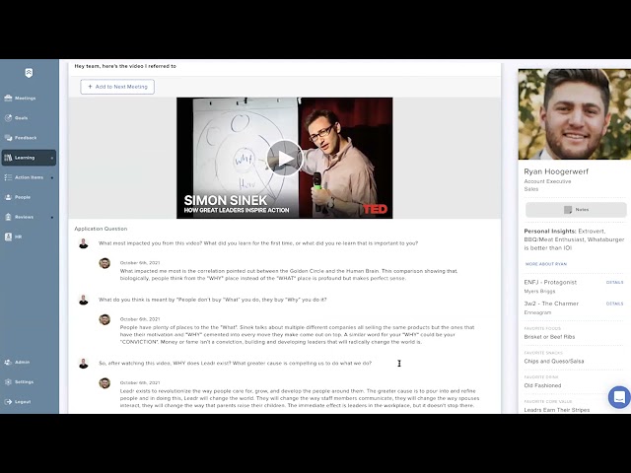Click responder avatar on Golden Circle answer
Viewport: 631px width, 473px height.
click(x=105, y=263)
